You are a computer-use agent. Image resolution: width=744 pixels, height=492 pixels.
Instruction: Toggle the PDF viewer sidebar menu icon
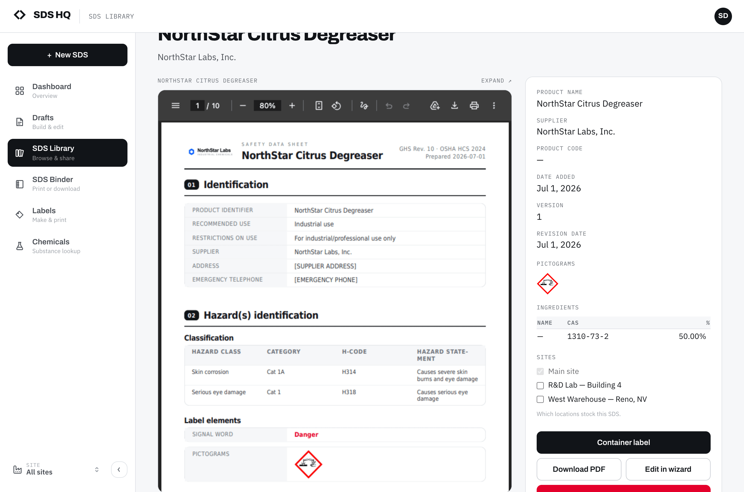[x=176, y=106]
